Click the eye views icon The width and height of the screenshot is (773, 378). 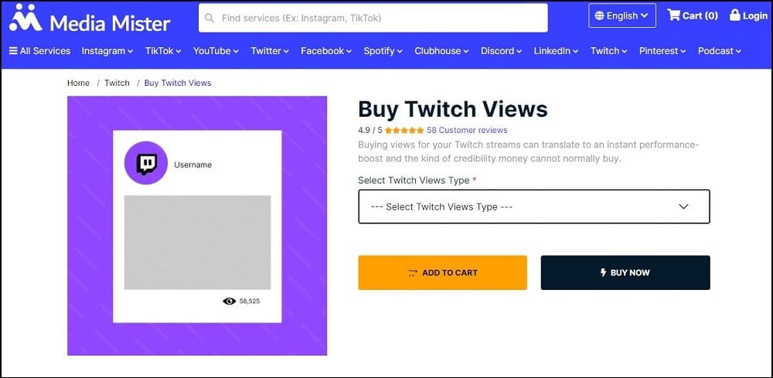pos(229,301)
